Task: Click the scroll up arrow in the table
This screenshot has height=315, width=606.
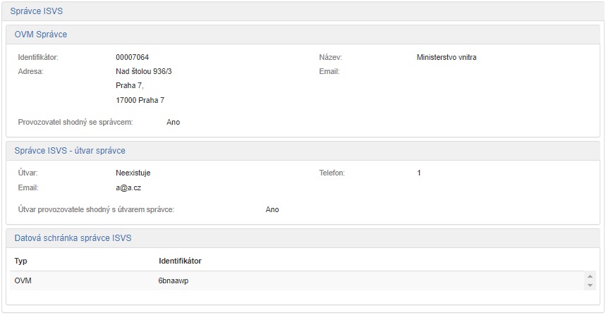Action: click(x=590, y=276)
